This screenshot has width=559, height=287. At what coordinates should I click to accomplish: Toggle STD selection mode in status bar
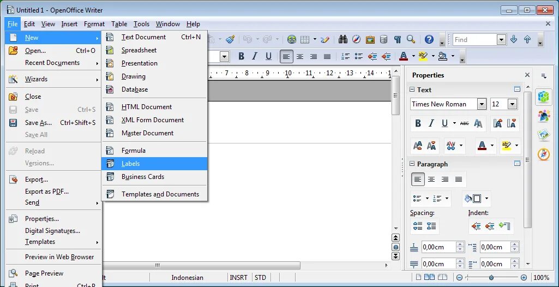click(x=260, y=277)
